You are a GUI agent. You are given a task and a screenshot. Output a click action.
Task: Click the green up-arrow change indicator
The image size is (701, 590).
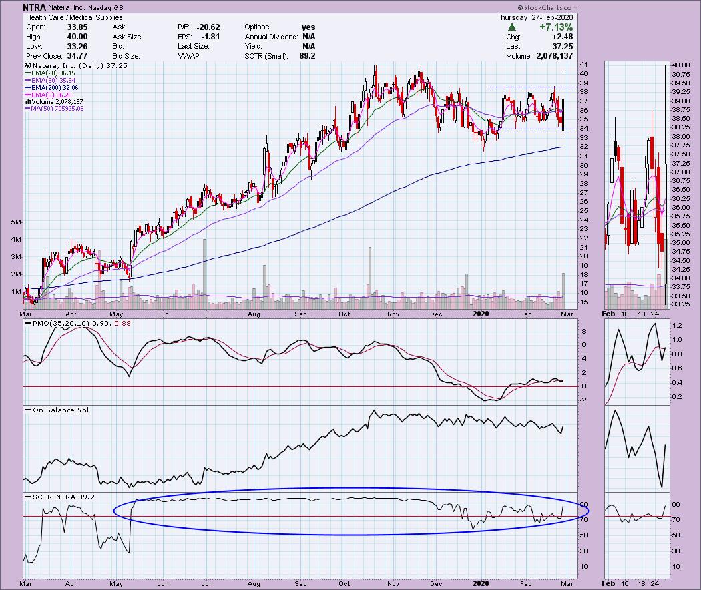pyautogui.click(x=512, y=27)
